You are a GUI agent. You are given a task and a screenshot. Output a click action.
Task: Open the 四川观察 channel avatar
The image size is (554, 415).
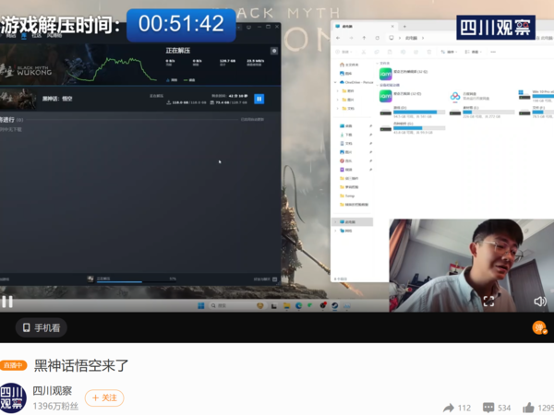point(12,397)
